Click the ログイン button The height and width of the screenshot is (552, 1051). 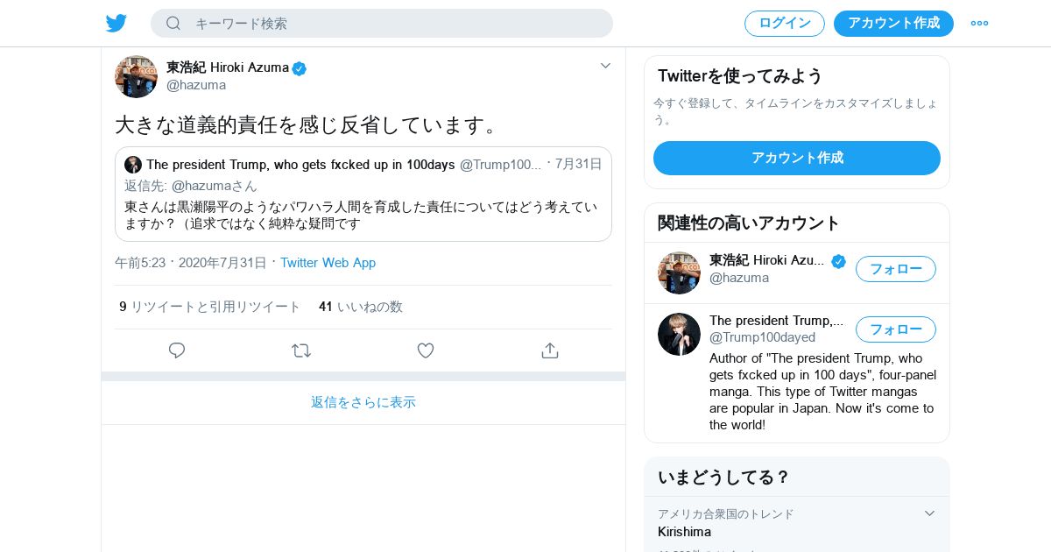pyautogui.click(x=784, y=24)
